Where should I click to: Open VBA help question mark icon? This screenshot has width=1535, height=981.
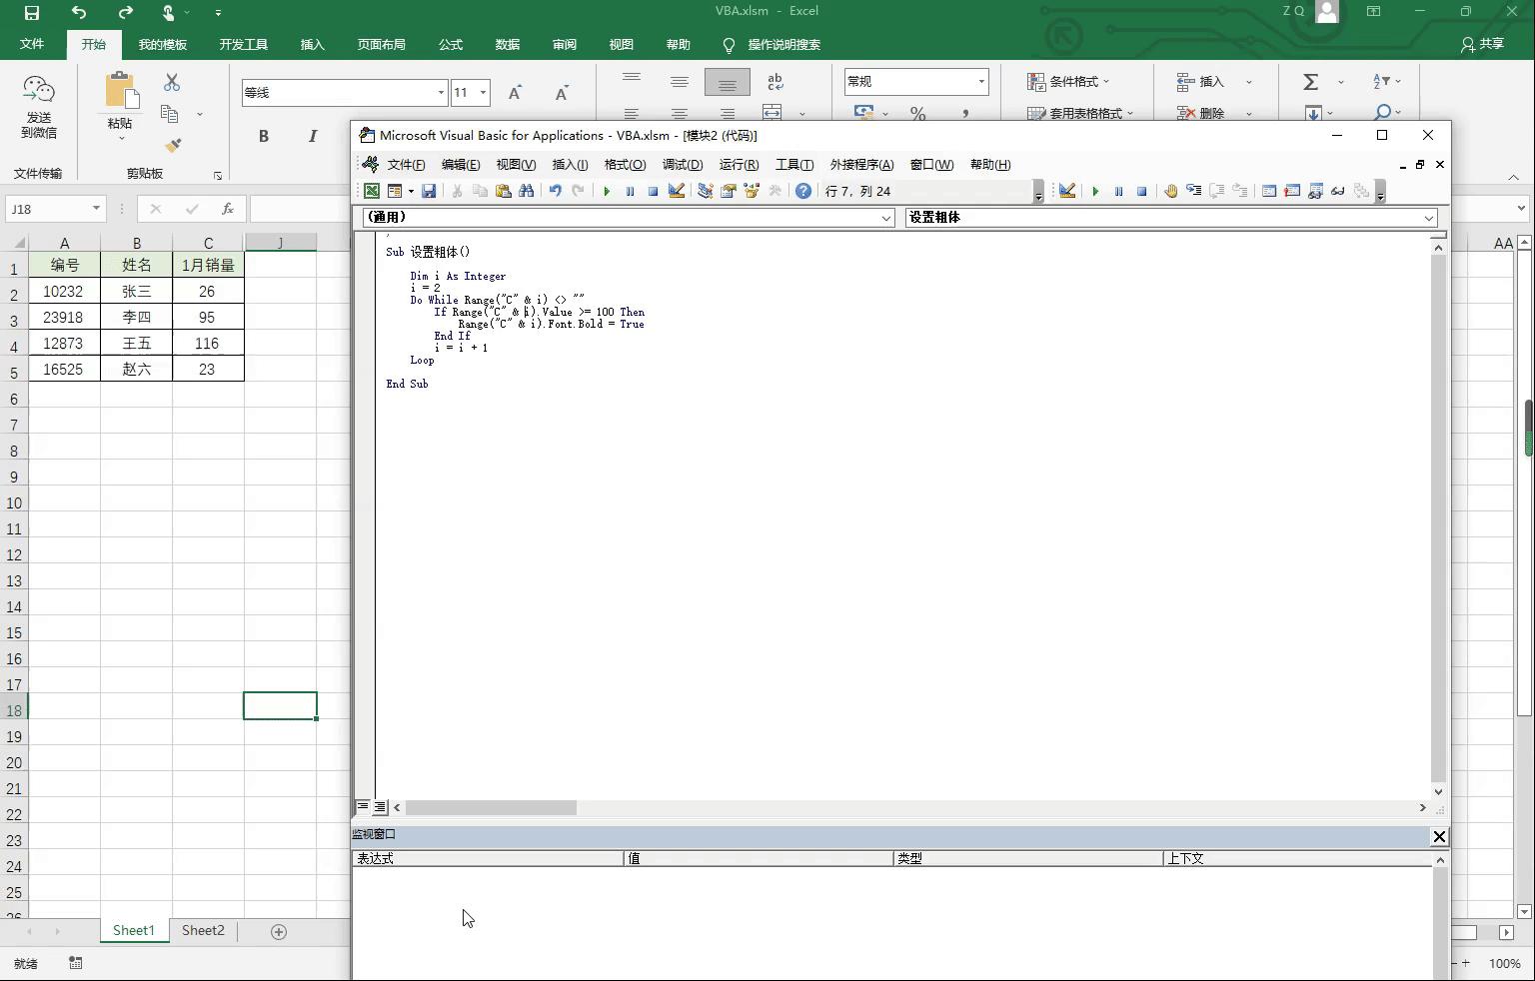coord(802,191)
